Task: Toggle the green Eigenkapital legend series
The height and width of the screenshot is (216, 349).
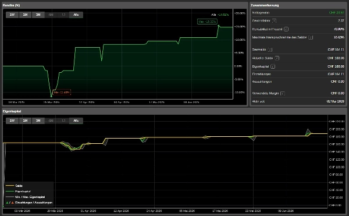Action: click(x=18, y=192)
